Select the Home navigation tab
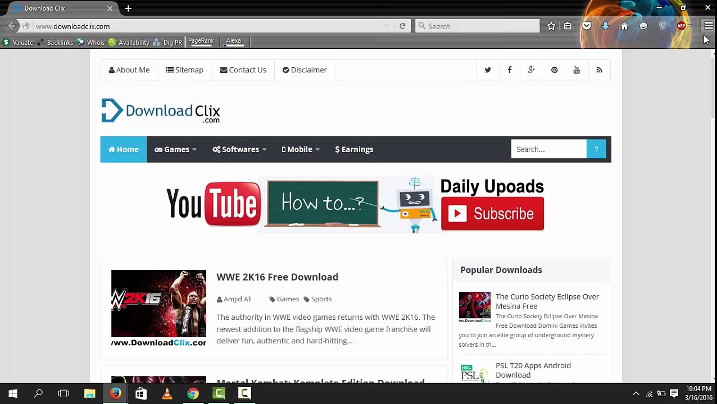Screen dimensions: 717x404 coord(123,149)
